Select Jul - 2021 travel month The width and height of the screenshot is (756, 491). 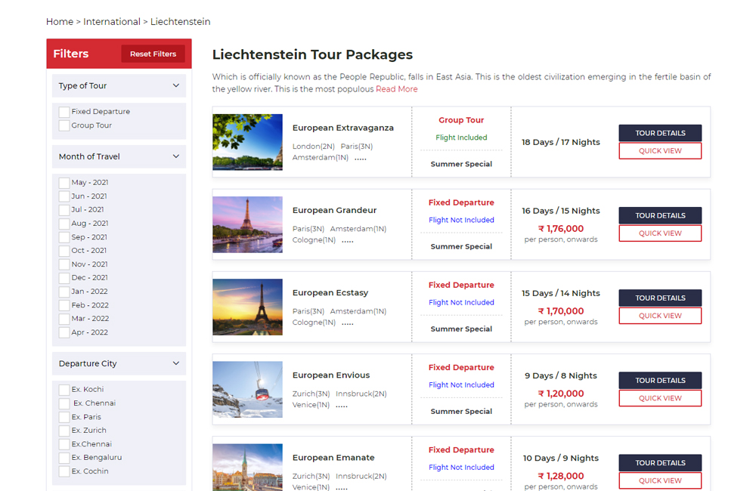64,209
